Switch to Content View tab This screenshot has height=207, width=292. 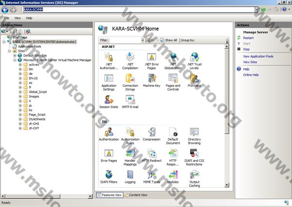pyautogui.click(x=136, y=195)
